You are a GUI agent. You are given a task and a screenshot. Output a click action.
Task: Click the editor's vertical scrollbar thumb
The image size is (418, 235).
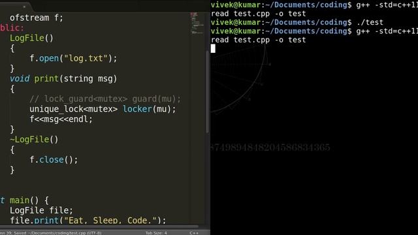click(x=208, y=91)
